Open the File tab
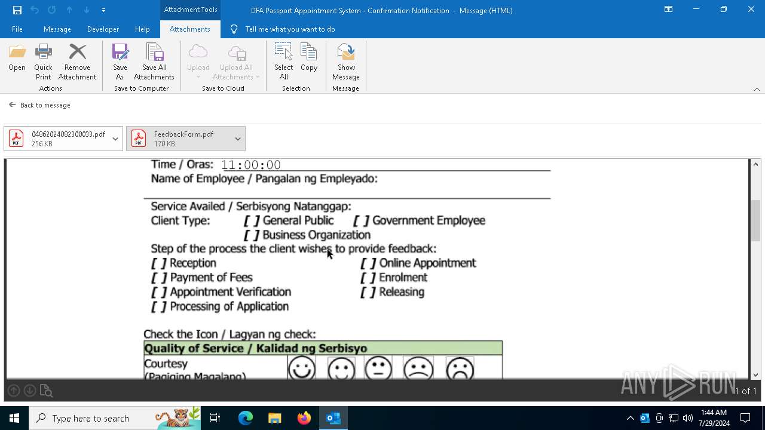 pos(17,29)
